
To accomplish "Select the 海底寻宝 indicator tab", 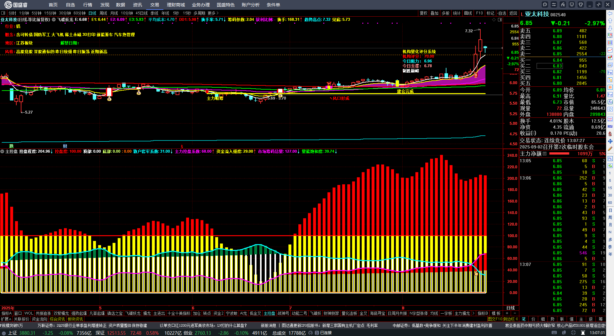I will point(378,313).
